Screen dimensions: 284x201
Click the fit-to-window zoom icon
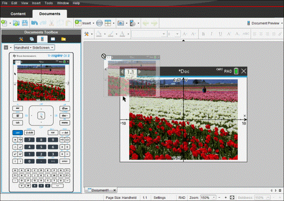[232, 198]
